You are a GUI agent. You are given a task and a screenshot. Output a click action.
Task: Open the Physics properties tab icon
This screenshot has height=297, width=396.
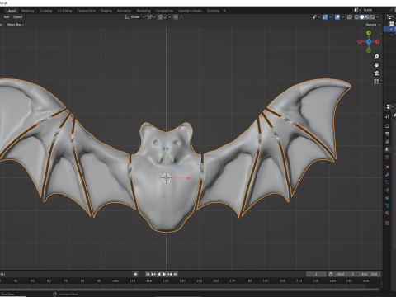tap(388, 190)
